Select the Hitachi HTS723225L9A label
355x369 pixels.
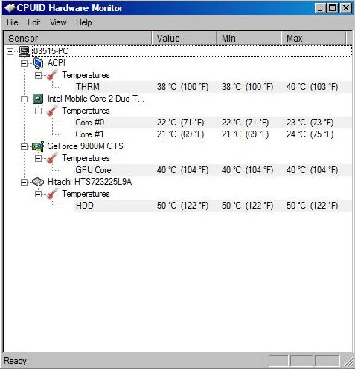(x=89, y=182)
